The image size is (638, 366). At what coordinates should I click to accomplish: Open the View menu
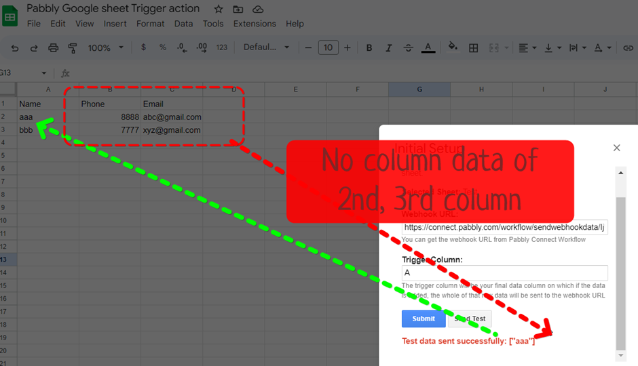[x=84, y=24]
